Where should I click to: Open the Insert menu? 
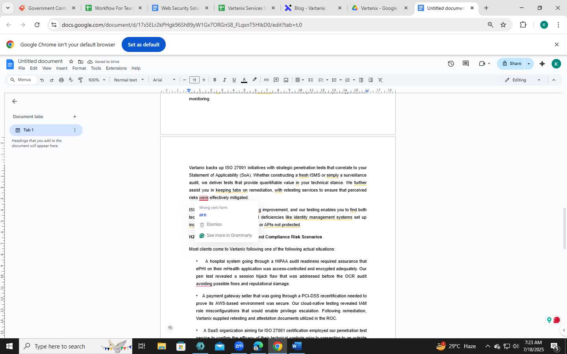pos(62,68)
